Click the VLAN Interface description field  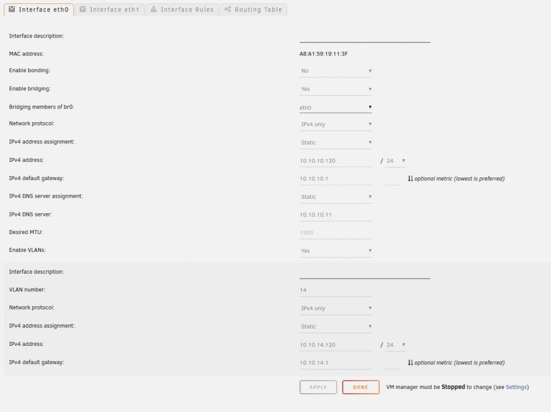(x=365, y=273)
